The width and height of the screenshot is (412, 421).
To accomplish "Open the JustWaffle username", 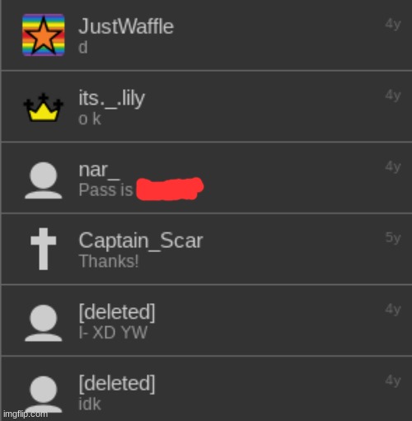I will [x=126, y=26].
